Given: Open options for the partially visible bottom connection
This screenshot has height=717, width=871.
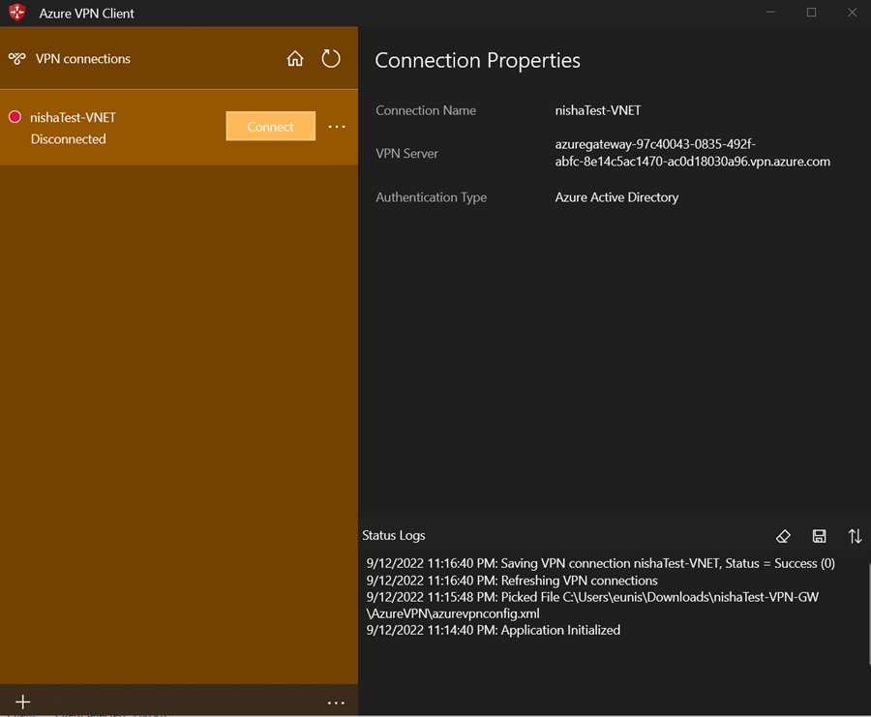Looking at the screenshot, I should coord(336,702).
